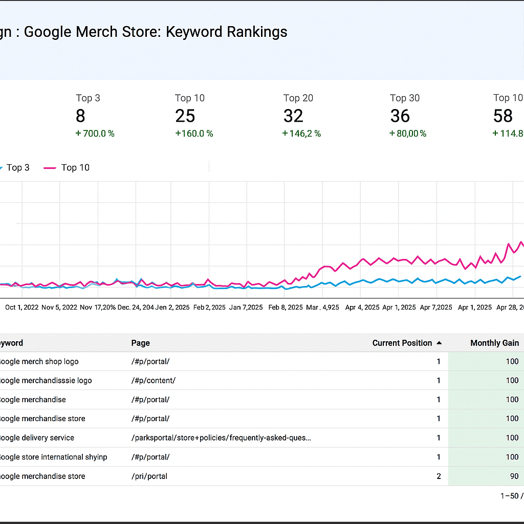This screenshot has width=524, height=524.
Task: Click the sort arrow beside Current Position
Action: point(439,343)
